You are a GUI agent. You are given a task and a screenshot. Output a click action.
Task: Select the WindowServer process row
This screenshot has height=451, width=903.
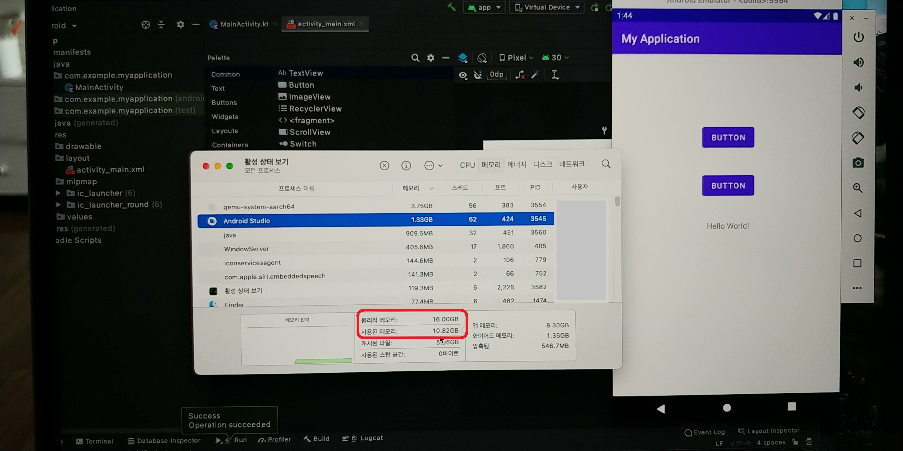click(x=375, y=248)
